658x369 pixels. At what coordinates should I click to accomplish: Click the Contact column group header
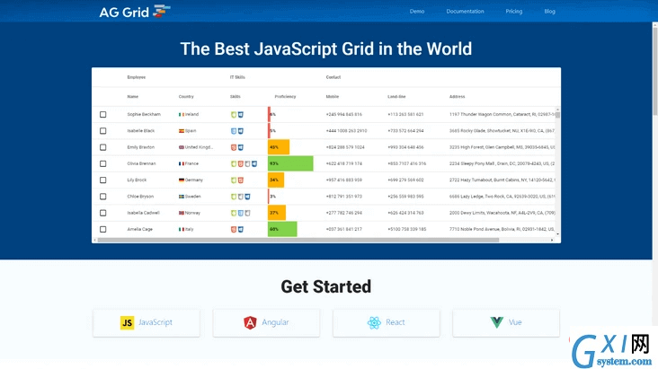coord(333,77)
